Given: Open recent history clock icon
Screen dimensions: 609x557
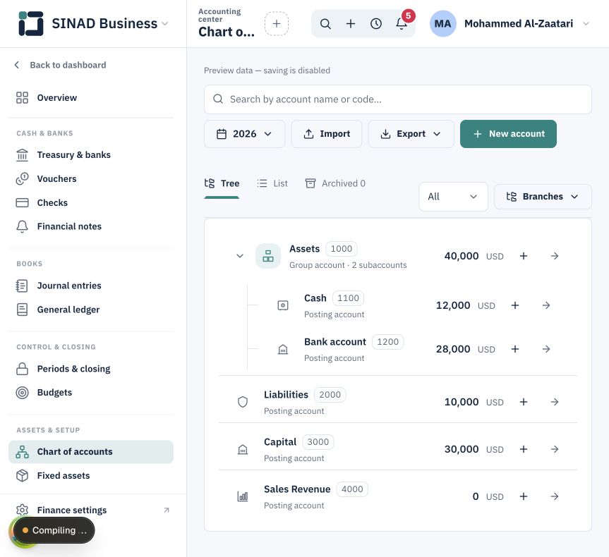Looking at the screenshot, I should (x=376, y=24).
